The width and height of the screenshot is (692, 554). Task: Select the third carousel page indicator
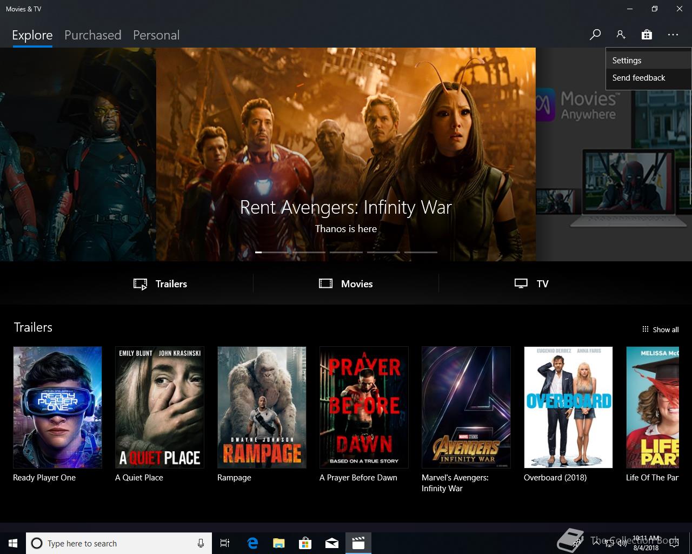pyautogui.click(x=346, y=252)
